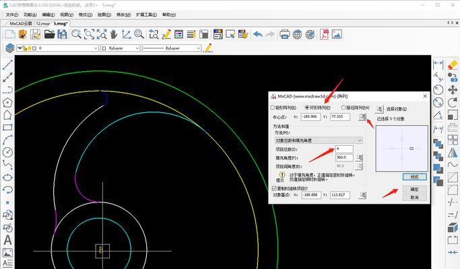This screenshot has width=460, height=269.
Task: Select the zoom window tool (dashed frame magnifier)
Action: (89, 34)
